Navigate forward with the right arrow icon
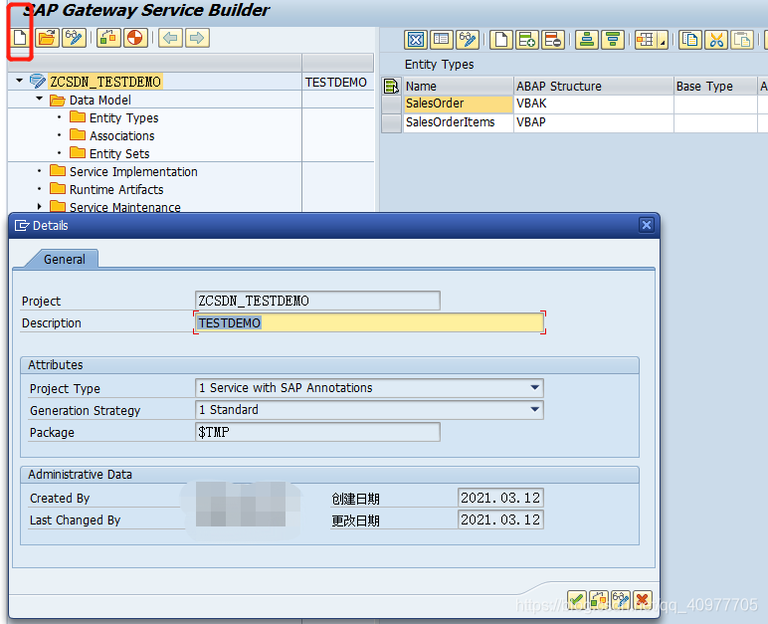This screenshot has width=768, height=624. [197, 38]
